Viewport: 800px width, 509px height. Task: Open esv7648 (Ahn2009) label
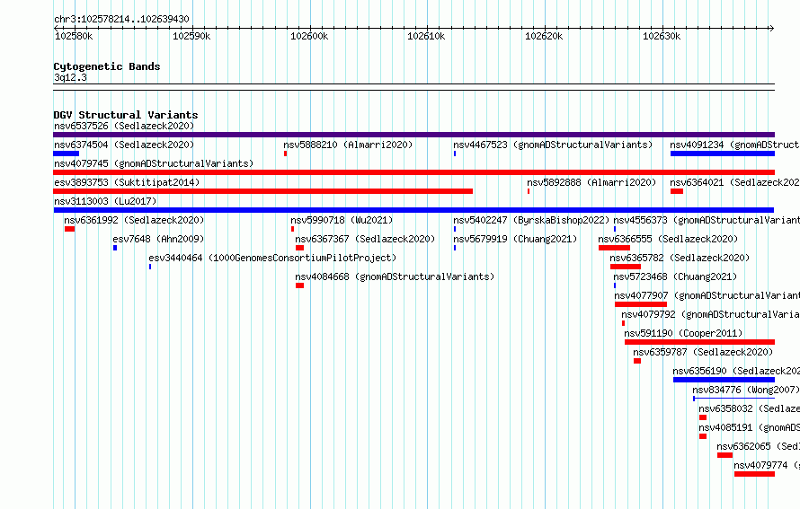point(158,239)
